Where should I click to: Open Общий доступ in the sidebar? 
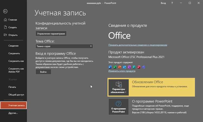pos(16,95)
